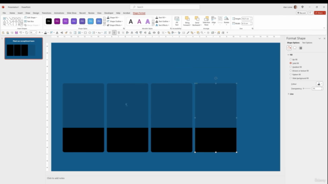
Task: Apply dark magenta Abc shape style
Action: (x=57, y=21)
